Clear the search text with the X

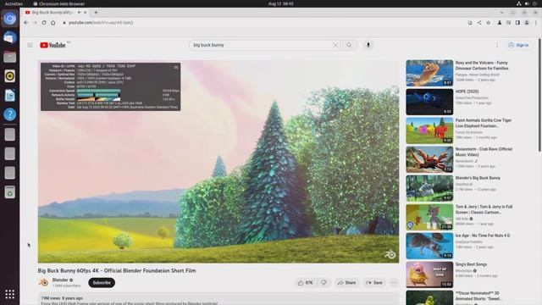coord(335,45)
